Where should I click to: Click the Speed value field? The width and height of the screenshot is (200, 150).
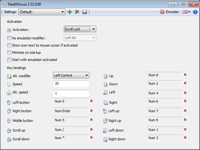71,84
